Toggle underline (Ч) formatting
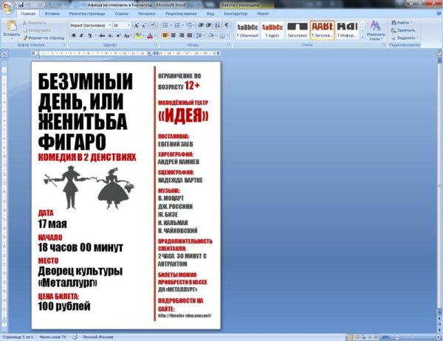Viewport: 443px width, 341px height. pos(90,35)
